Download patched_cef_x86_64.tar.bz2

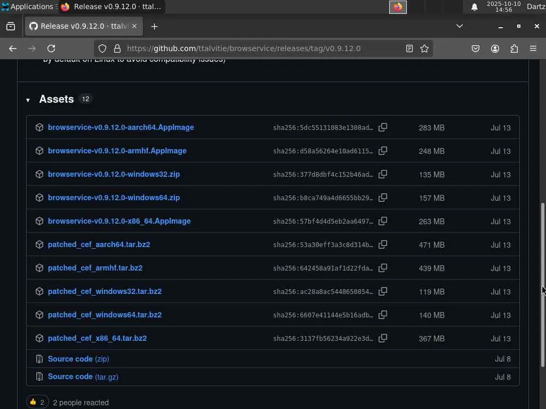coord(97,338)
